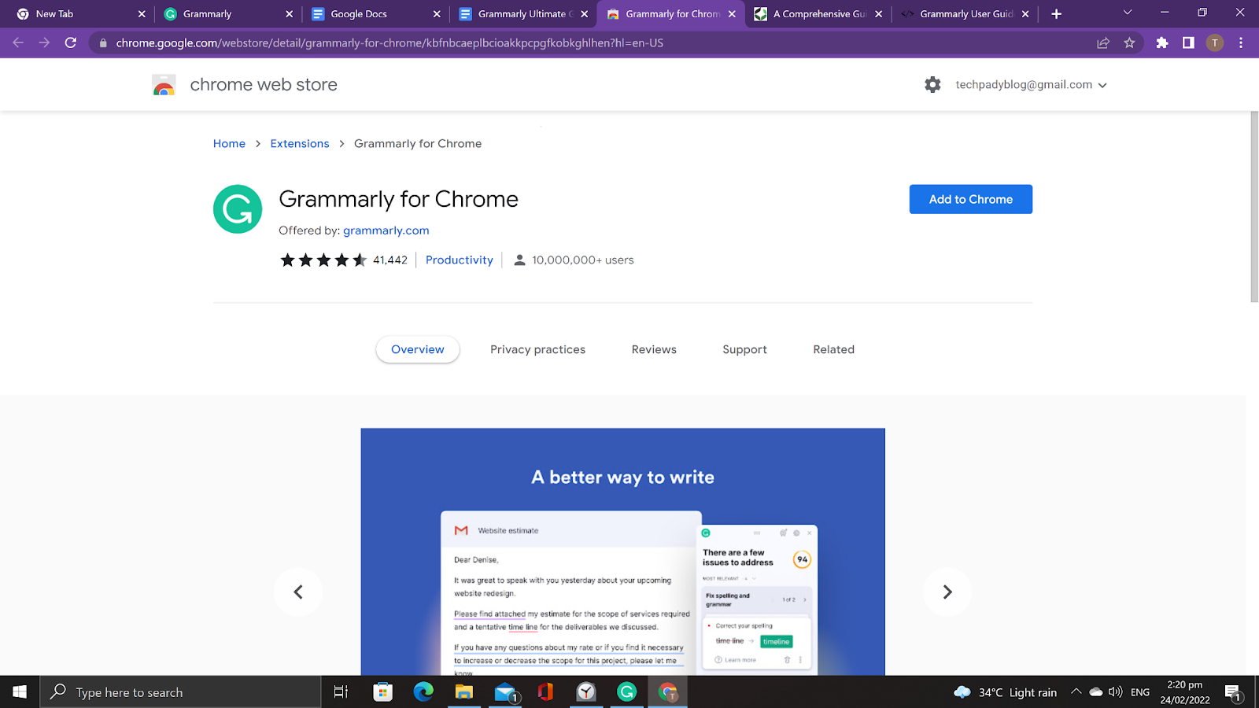This screenshot has width=1259, height=708.
Task: Open the browser Extensions puzzle icon
Action: pyautogui.click(x=1162, y=43)
